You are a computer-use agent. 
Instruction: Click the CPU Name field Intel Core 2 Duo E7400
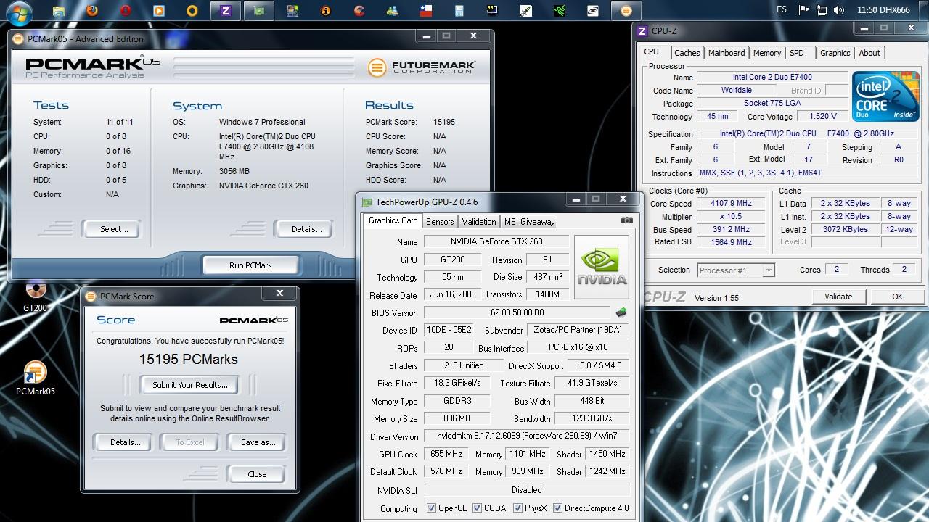(x=772, y=78)
